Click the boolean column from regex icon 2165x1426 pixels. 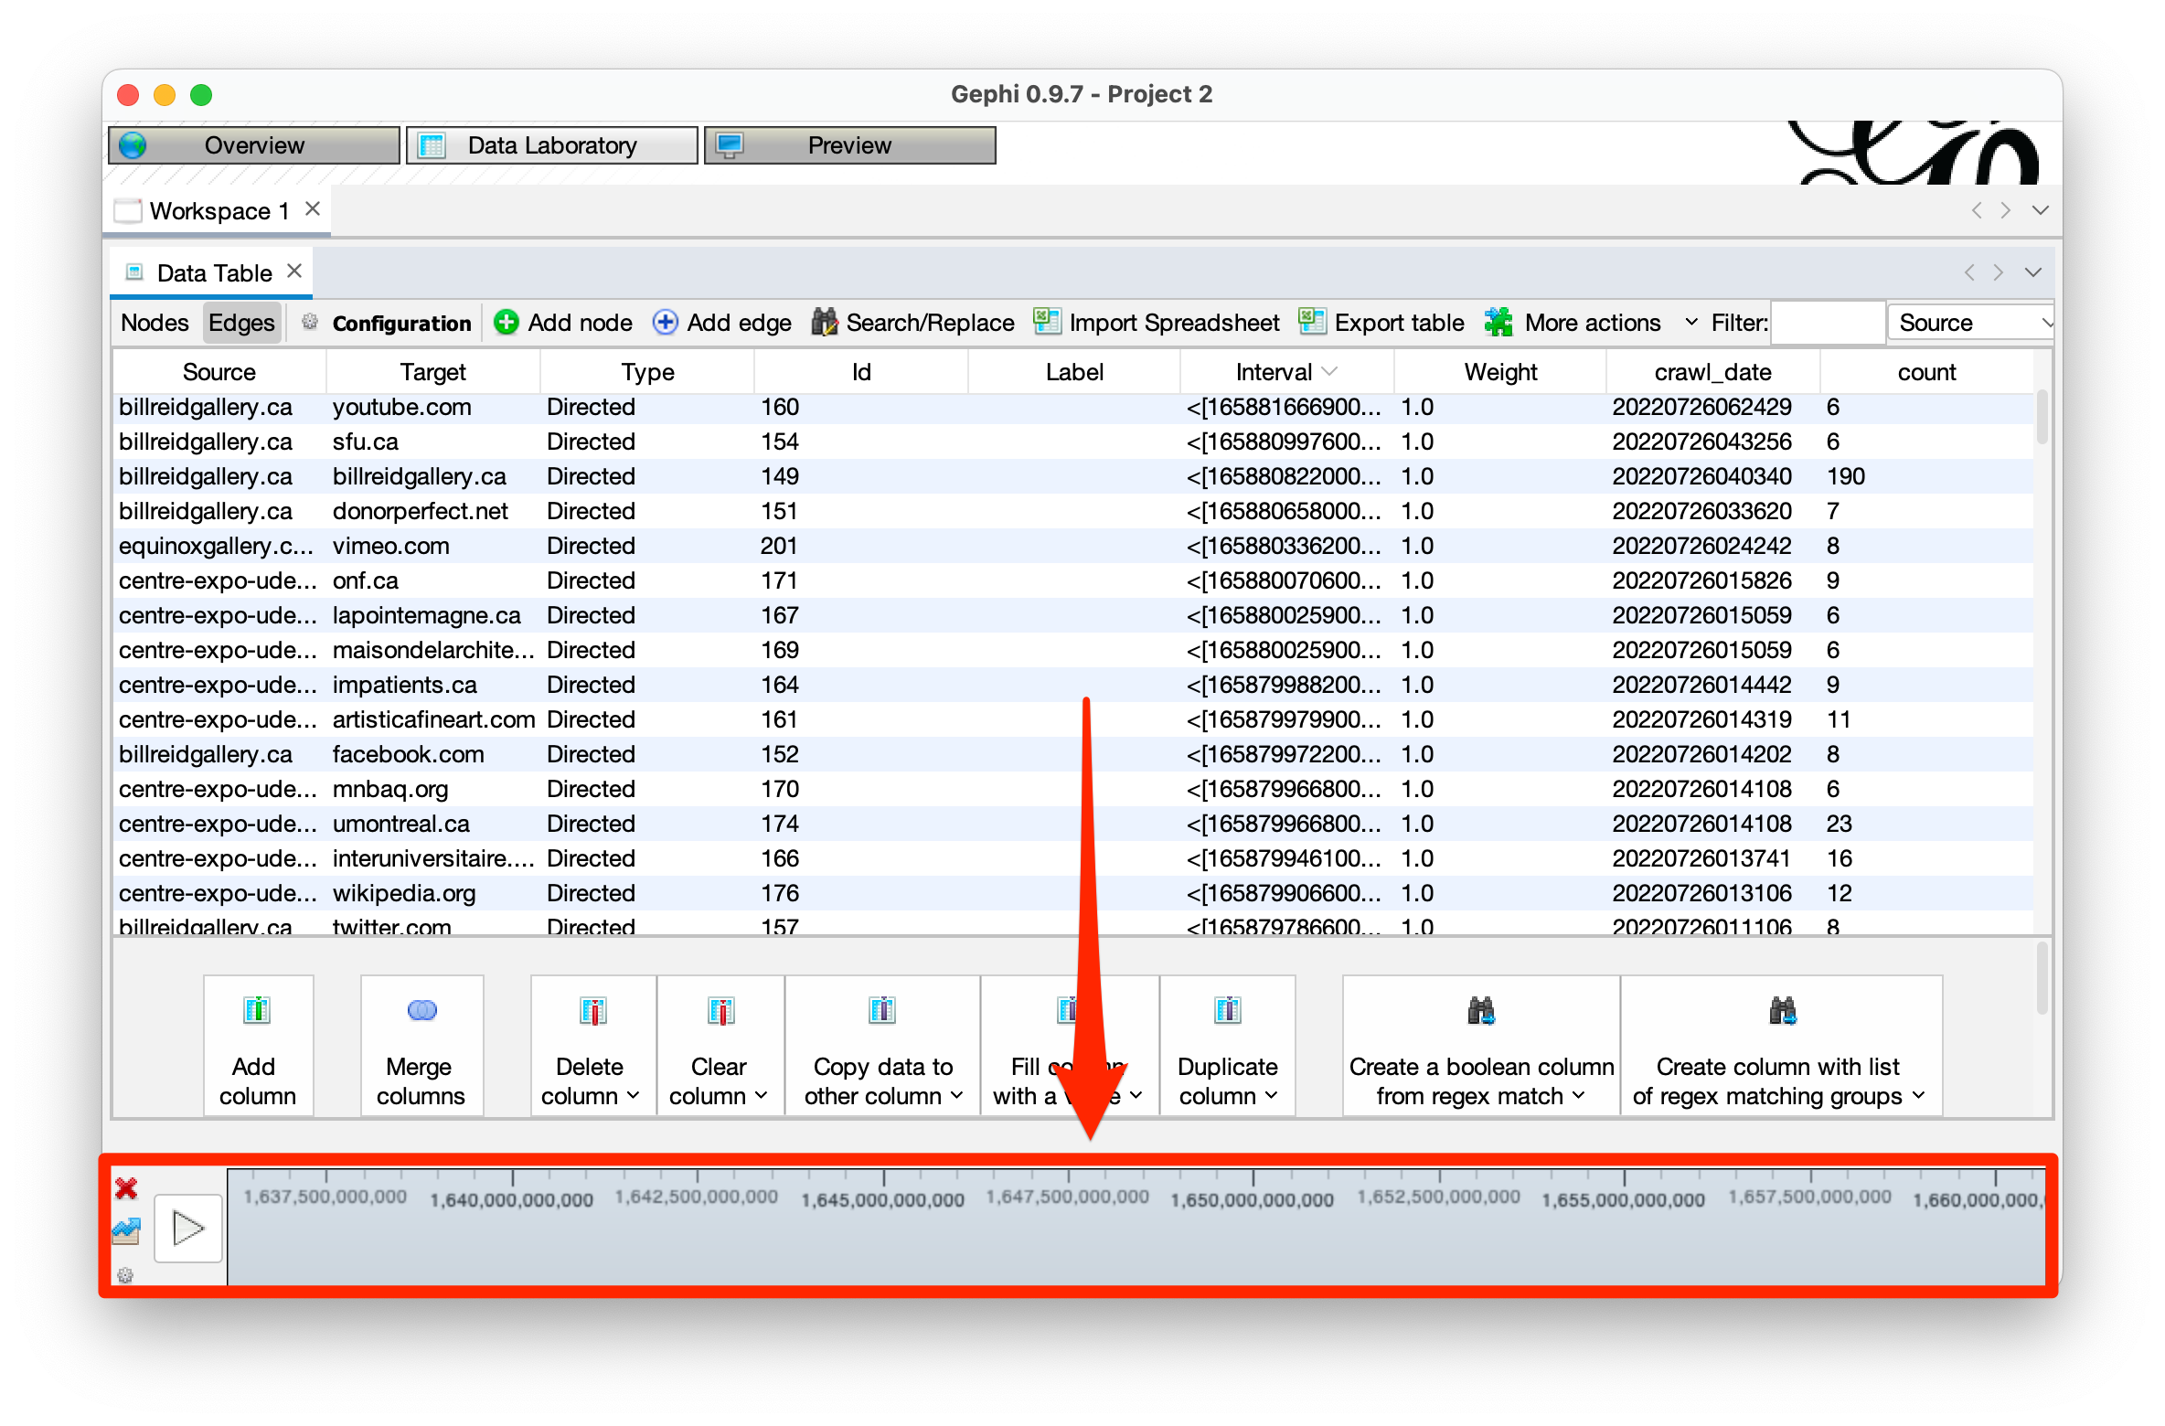click(1481, 1010)
